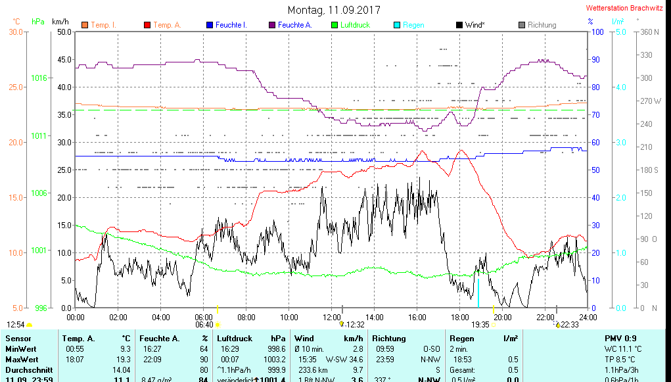Click the Richtung column header in table

pos(388,338)
